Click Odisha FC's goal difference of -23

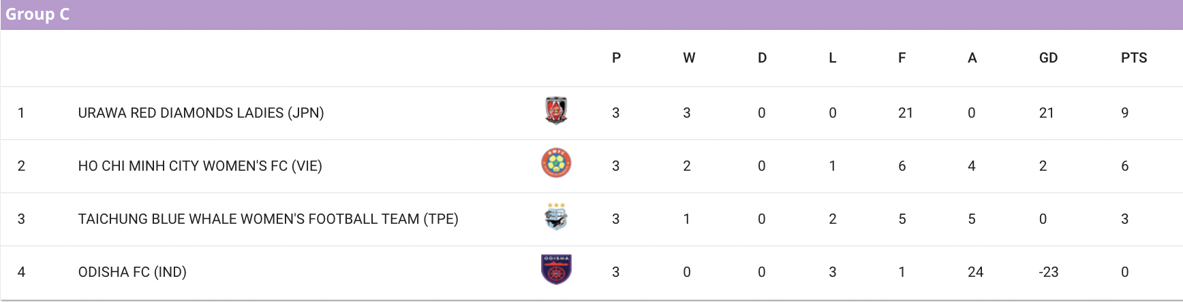coord(1049,272)
